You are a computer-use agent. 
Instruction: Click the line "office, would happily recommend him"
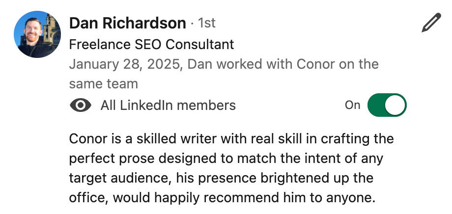tap(221, 198)
